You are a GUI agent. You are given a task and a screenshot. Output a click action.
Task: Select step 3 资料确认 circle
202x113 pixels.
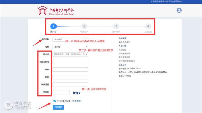(116, 26)
